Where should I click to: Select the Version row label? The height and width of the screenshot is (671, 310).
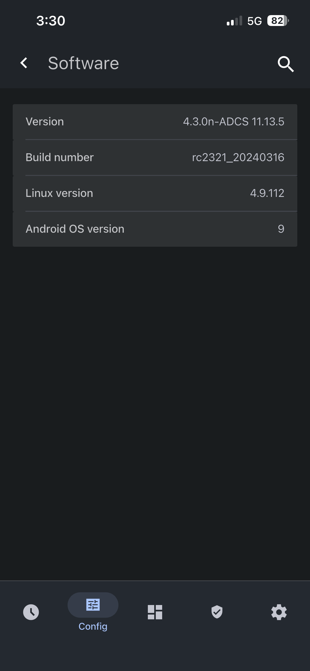point(45,122)
